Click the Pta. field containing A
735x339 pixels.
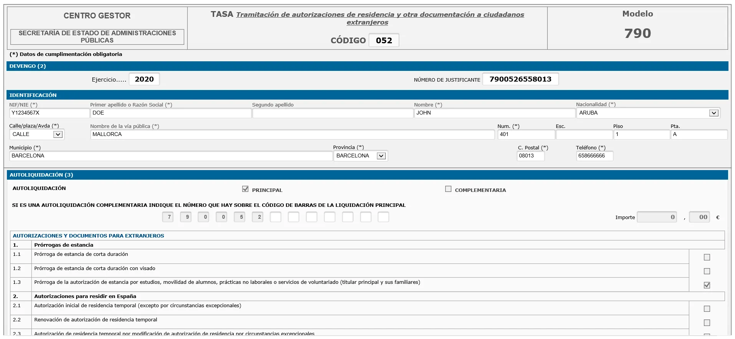[x=699, y=134]
